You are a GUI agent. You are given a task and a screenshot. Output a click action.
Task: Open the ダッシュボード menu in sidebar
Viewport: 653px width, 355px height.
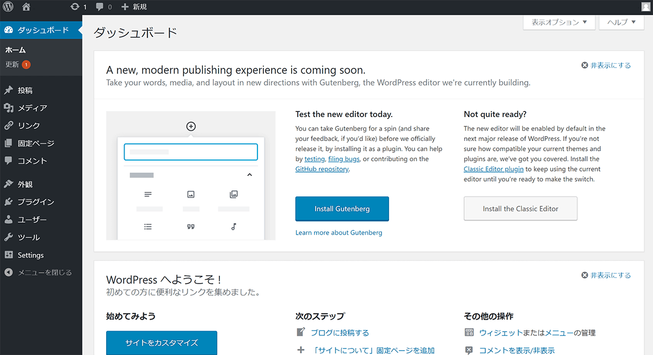click(41, 30)
